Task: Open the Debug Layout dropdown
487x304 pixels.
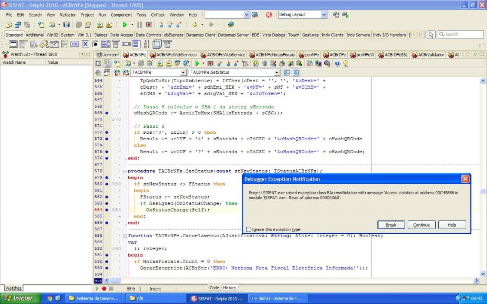Action: [324, 15]
